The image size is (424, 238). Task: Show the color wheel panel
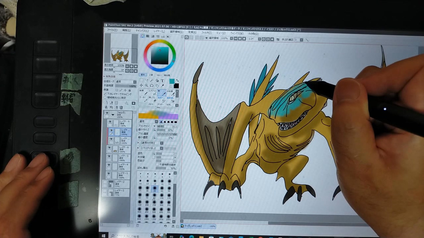[x=143, y=36]
